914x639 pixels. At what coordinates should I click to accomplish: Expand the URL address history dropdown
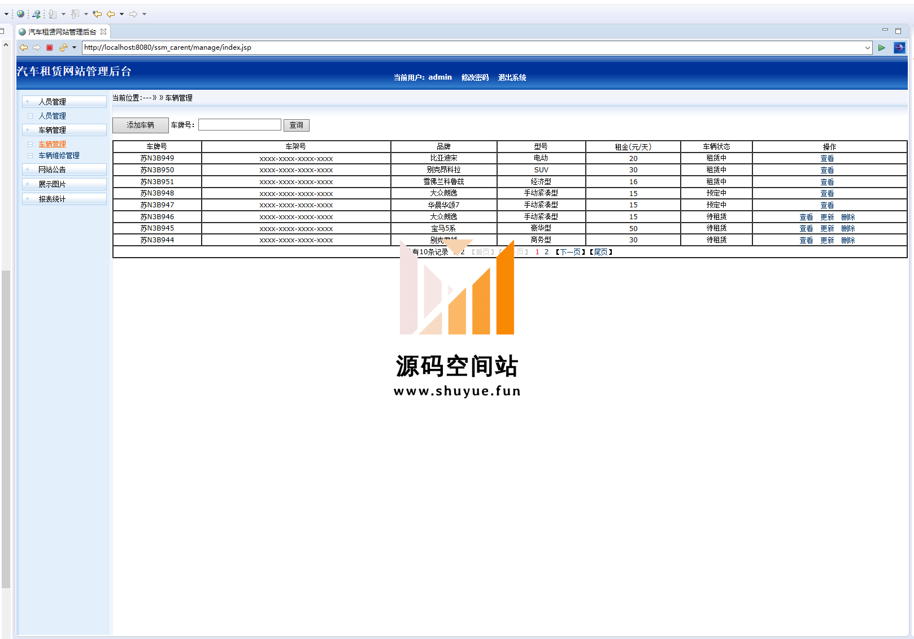coord(868,47)
